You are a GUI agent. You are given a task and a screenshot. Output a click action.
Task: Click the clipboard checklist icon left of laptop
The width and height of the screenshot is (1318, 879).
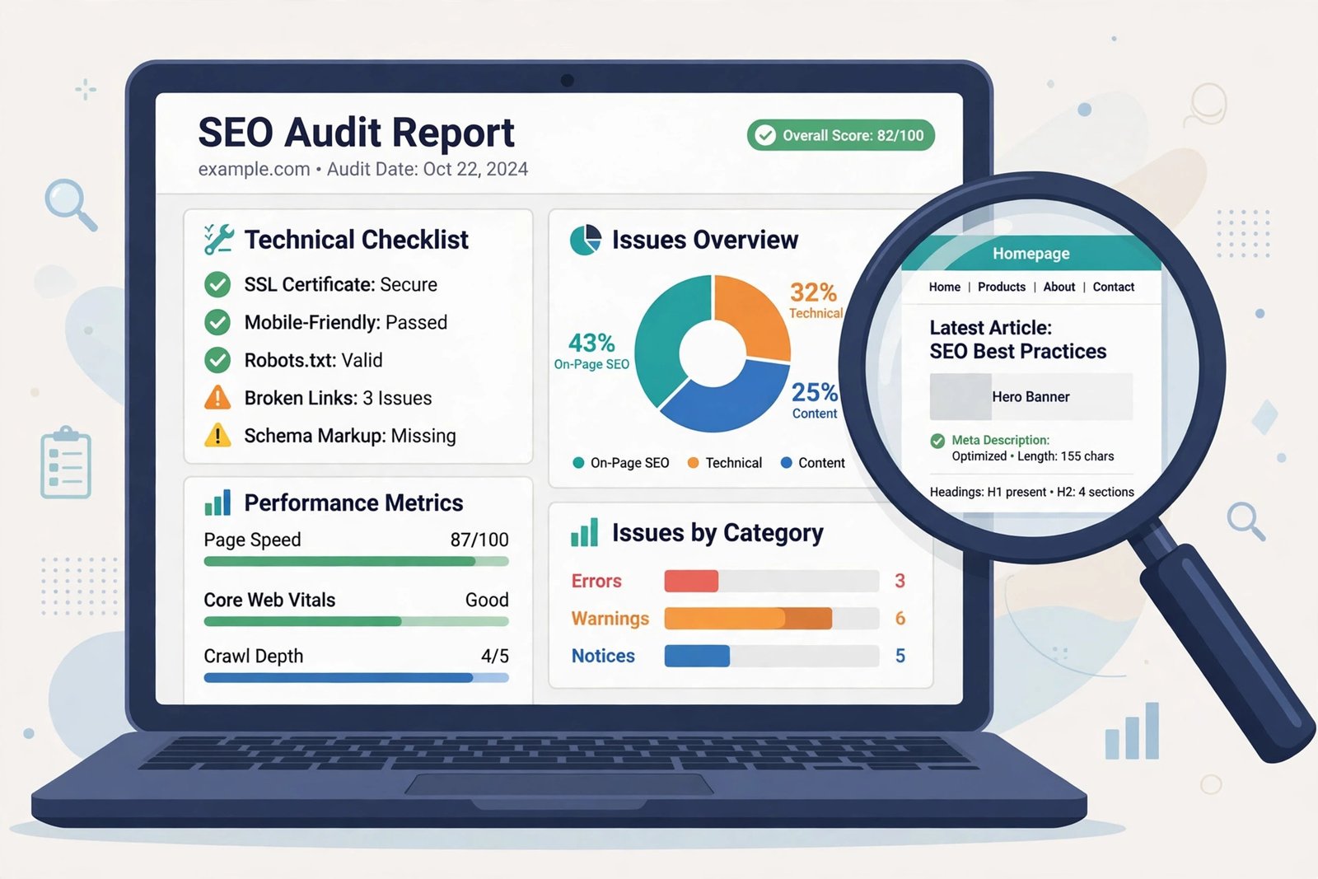coord(66,463)
